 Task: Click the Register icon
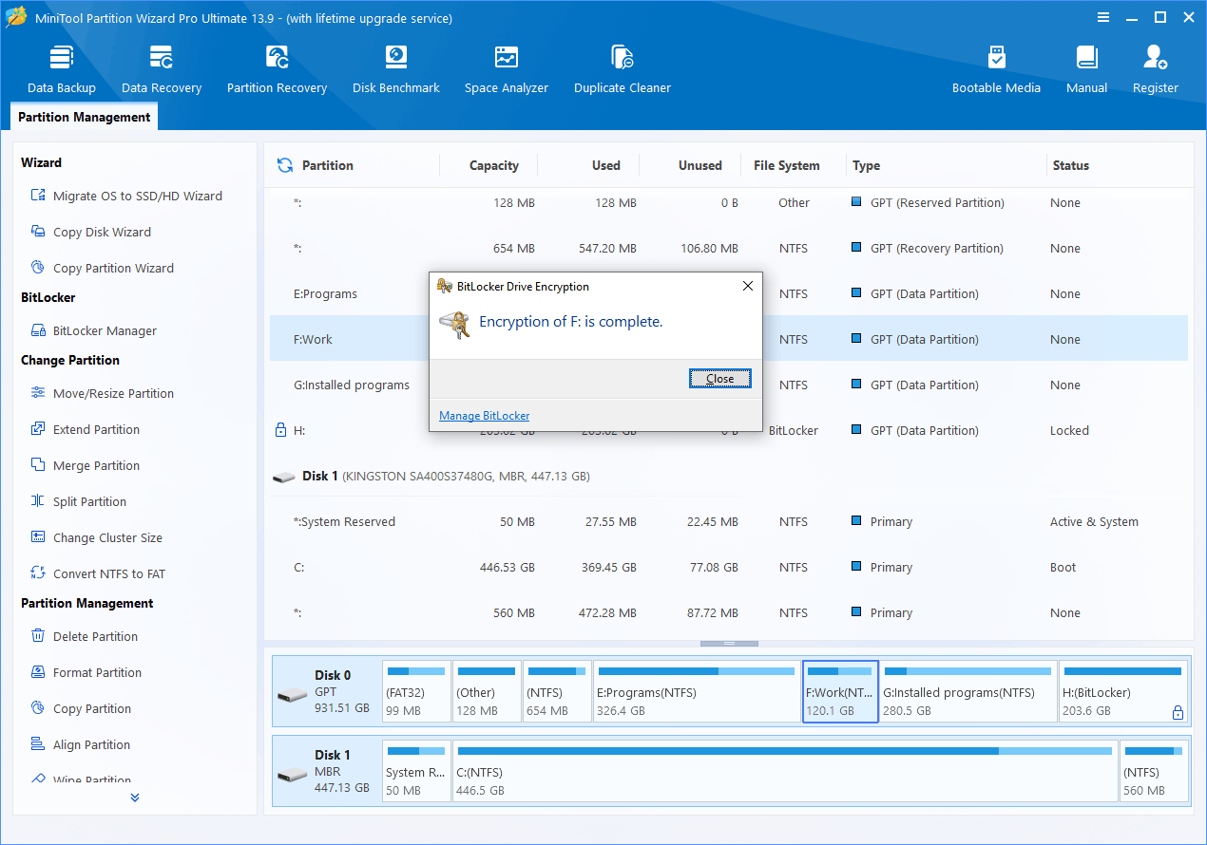(x=1156, y=57)
